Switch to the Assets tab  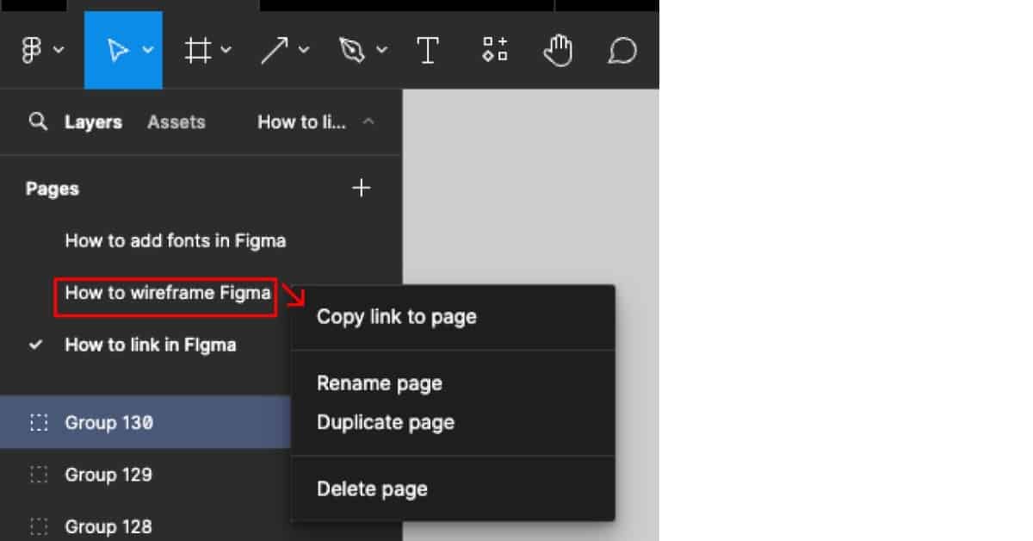tap(176, 121)
